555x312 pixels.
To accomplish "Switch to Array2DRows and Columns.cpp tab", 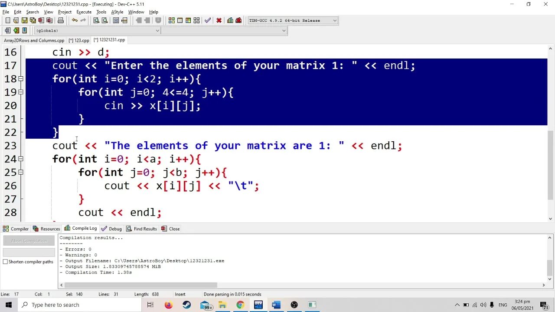I will click(x=34, y=40).
